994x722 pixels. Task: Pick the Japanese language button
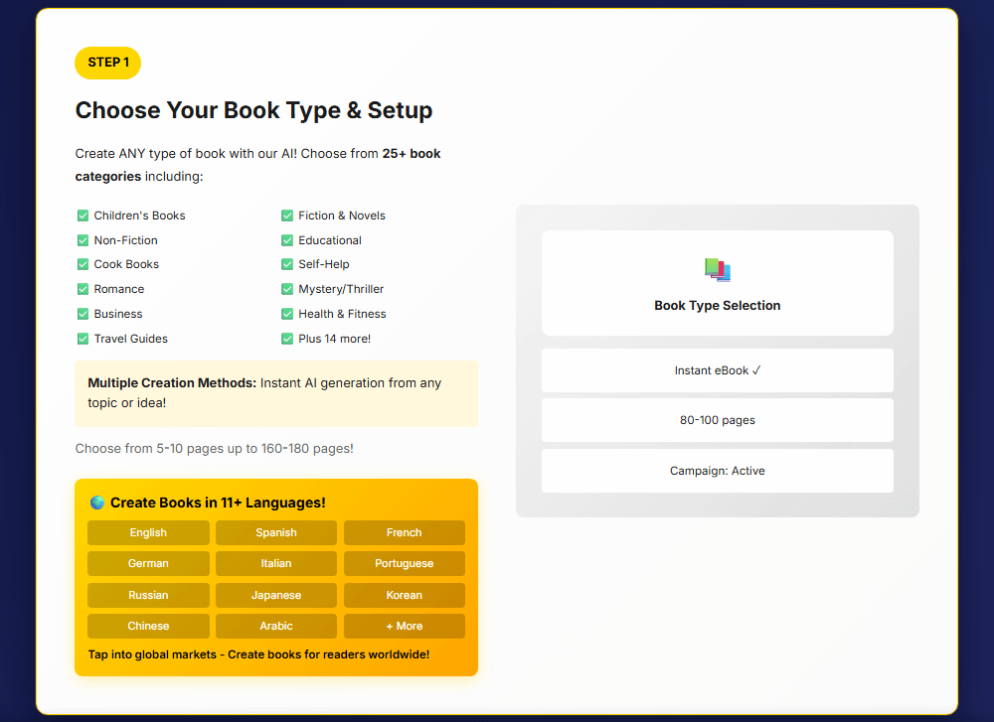[276, 595]
